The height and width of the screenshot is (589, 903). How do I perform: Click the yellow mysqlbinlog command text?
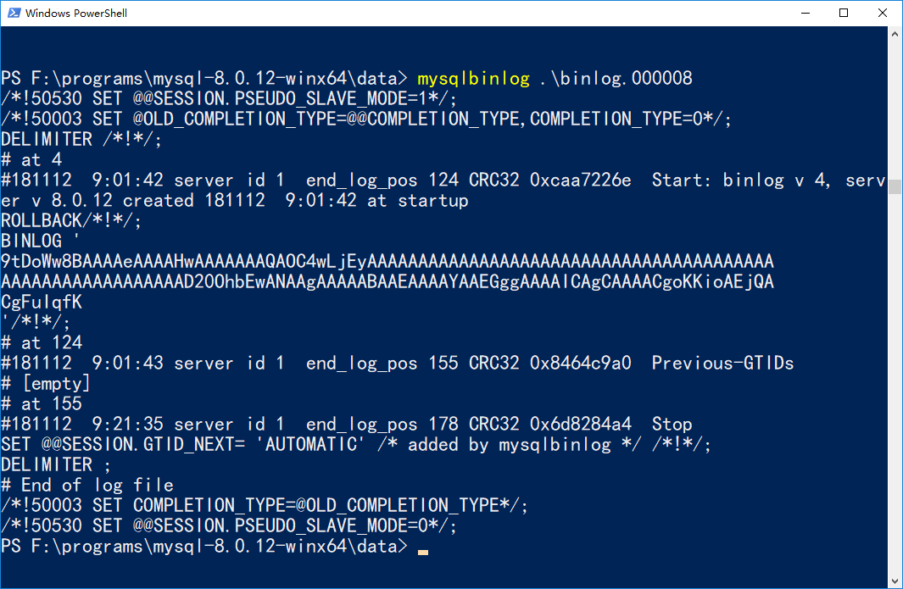click(473, 79)
